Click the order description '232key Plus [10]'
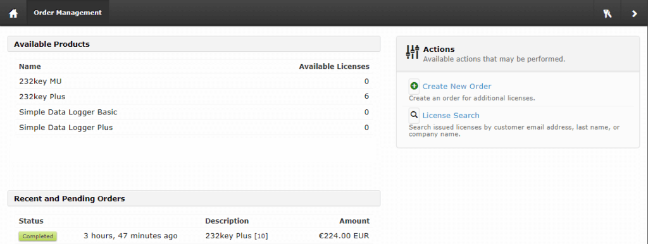Screen dimensions: 648x244 point(237,236)
